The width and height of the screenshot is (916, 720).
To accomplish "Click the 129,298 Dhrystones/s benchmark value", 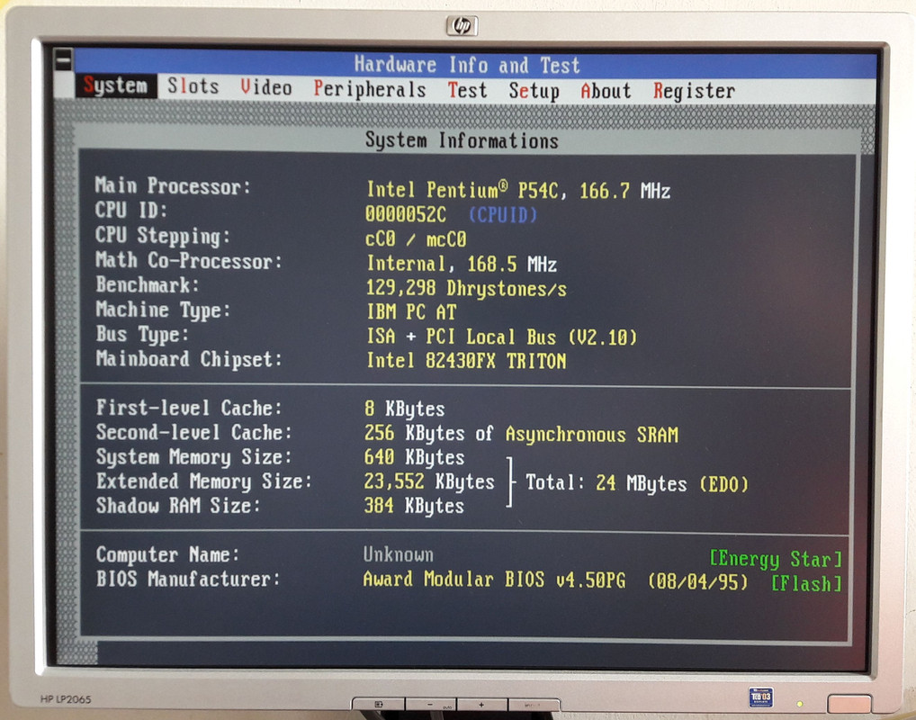I will click(x=466, y=289).
